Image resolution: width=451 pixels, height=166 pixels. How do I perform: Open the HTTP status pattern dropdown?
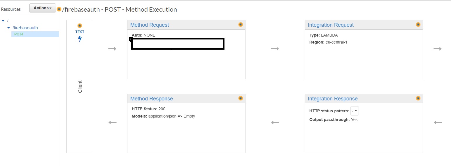click(355, 111)
